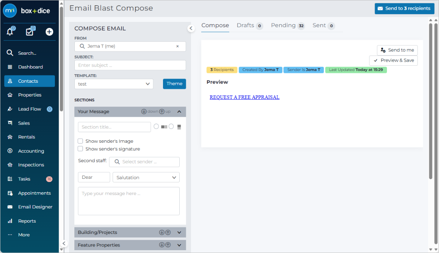Open REQUEST A FREE APPRAISAL link
This screenshot has height=253, width=439.
point(244,97)
